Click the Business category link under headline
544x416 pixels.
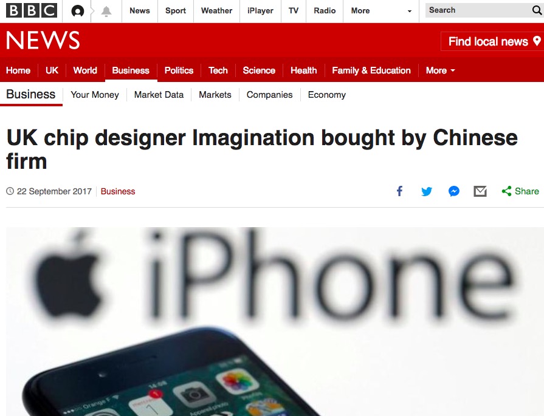pyautogui.click(x=118, y=191)
